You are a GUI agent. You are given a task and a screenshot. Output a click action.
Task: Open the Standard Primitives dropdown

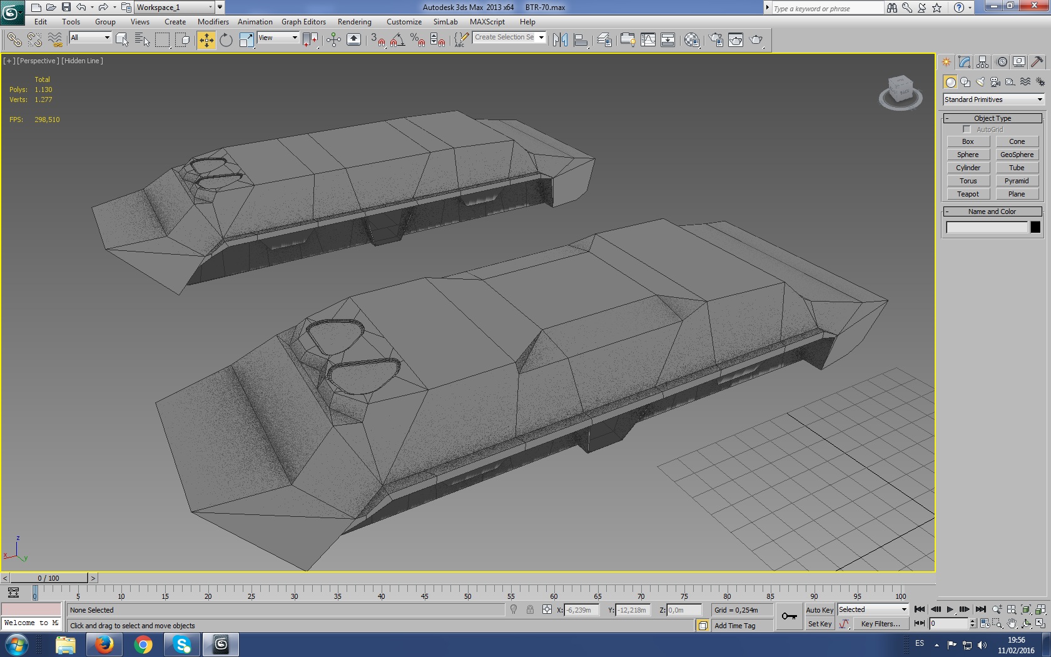tap(993, 99)
